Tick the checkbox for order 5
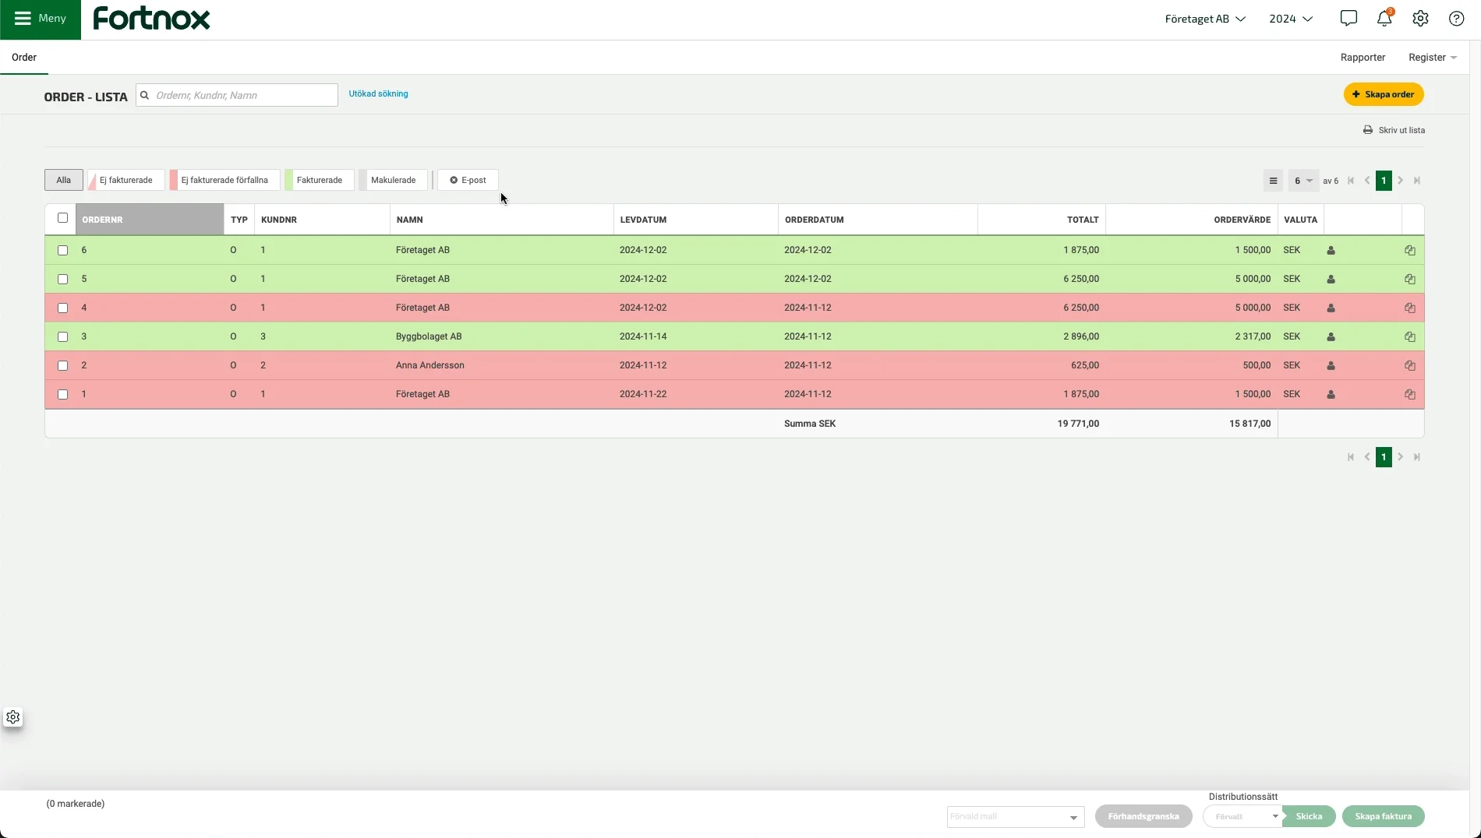 tap(63, 280)
